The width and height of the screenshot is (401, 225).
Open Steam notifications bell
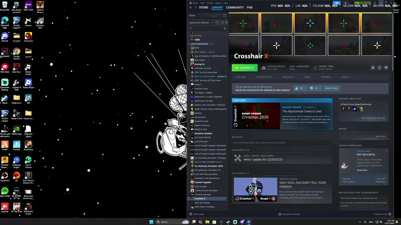click(x=345, y=3)
